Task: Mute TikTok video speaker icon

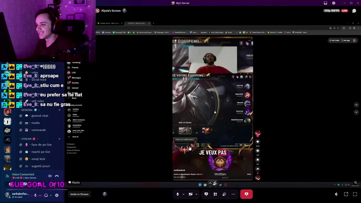Action: [176, 41]
